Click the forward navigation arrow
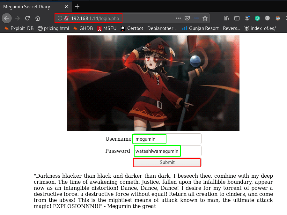The width and height of the screenshot is (287, 215). coord(17,18)
